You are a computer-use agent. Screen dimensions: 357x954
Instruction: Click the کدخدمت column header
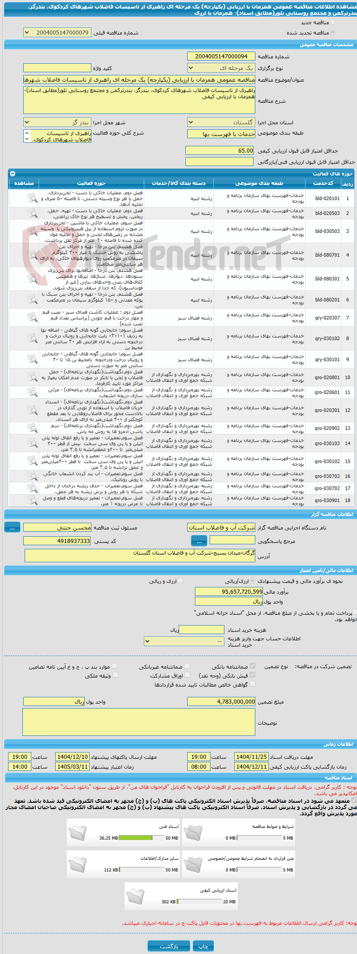click(x=323, y=183)
